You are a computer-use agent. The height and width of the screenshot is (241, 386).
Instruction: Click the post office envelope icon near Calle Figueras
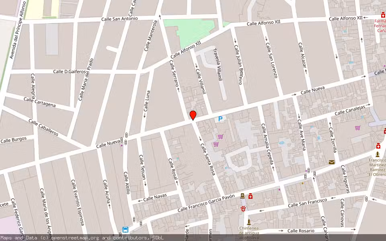(331, 163)
